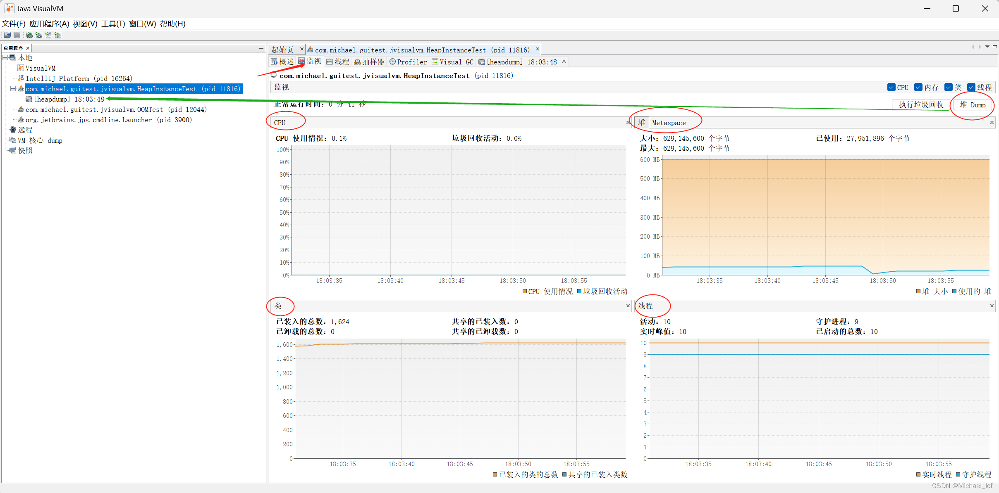Screen dimensions: 999x493
Task: Open the 帮助(H) menu
Action: click(173, 24)
